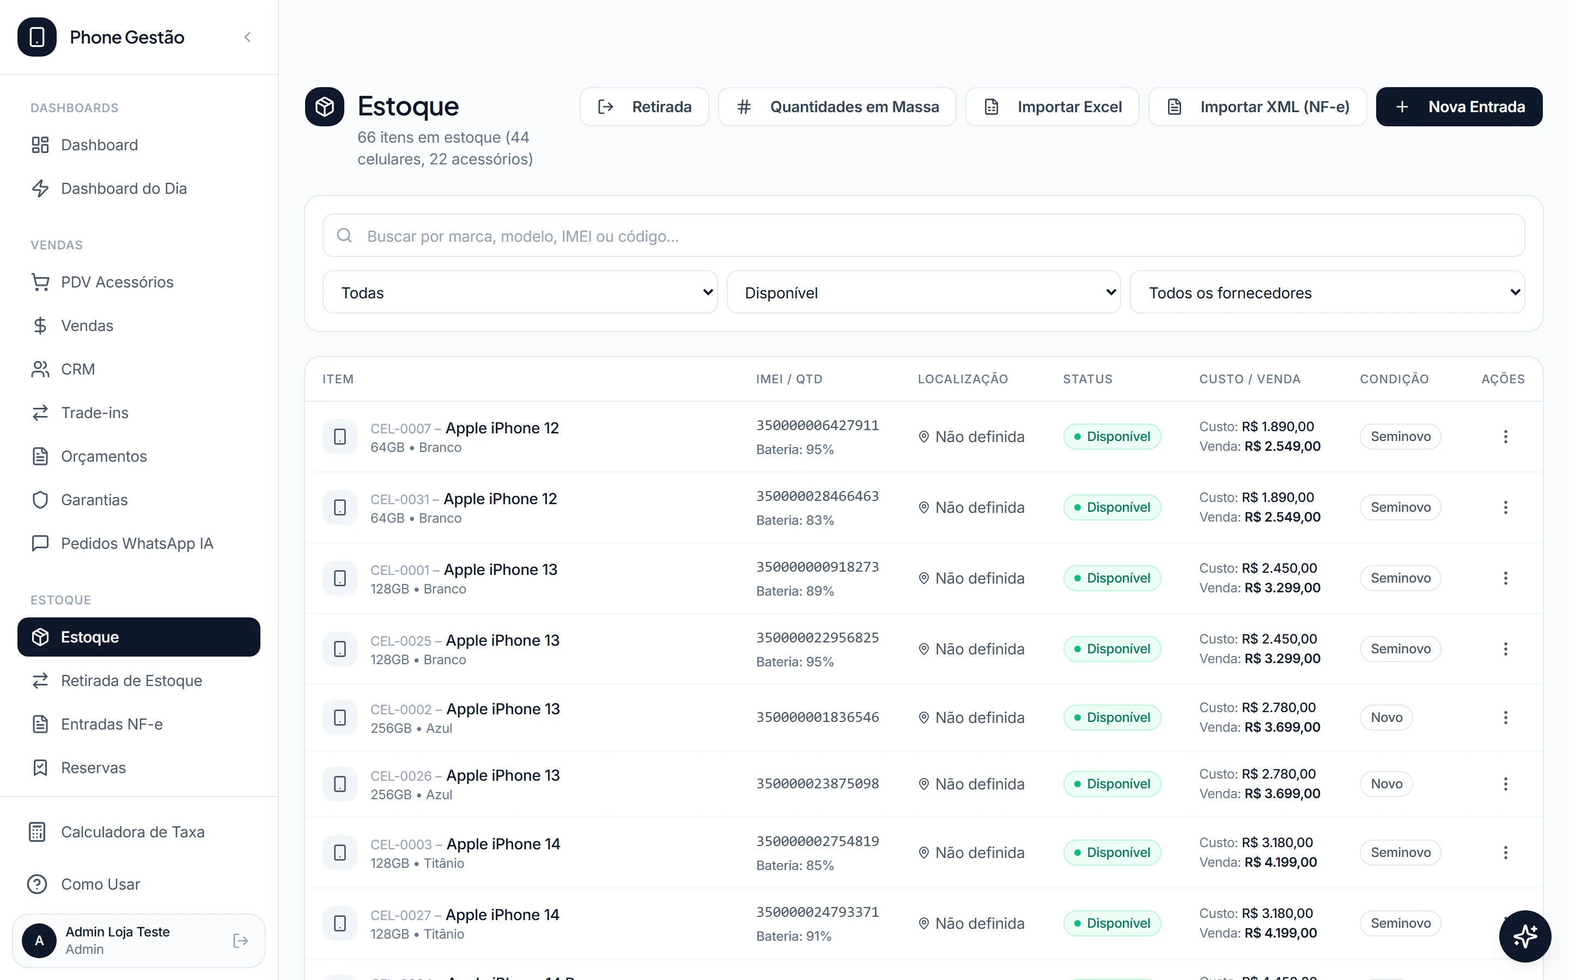Click sale price R$ 3.299,00 for CEL-0001
The image size is (1569, 980).
tap(1282, 588)
